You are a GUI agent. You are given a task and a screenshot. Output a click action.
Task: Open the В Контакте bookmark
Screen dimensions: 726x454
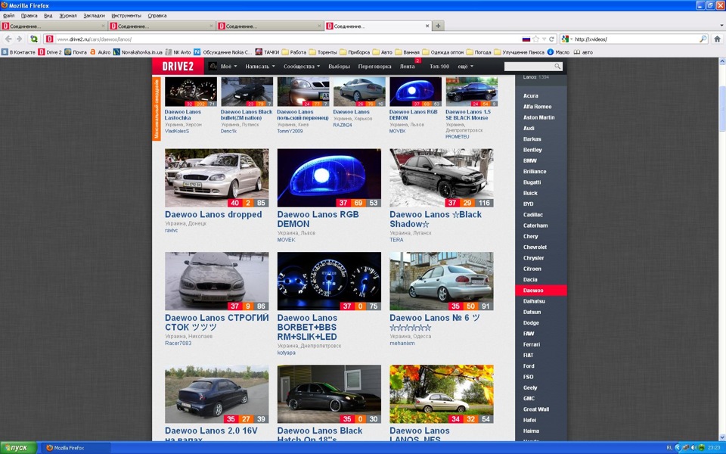(x=18, y=52)
